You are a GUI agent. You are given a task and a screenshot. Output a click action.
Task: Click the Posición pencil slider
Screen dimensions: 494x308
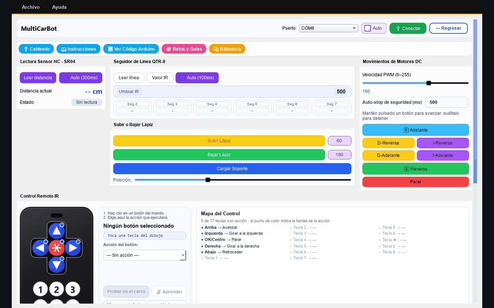tap(243, 180)
